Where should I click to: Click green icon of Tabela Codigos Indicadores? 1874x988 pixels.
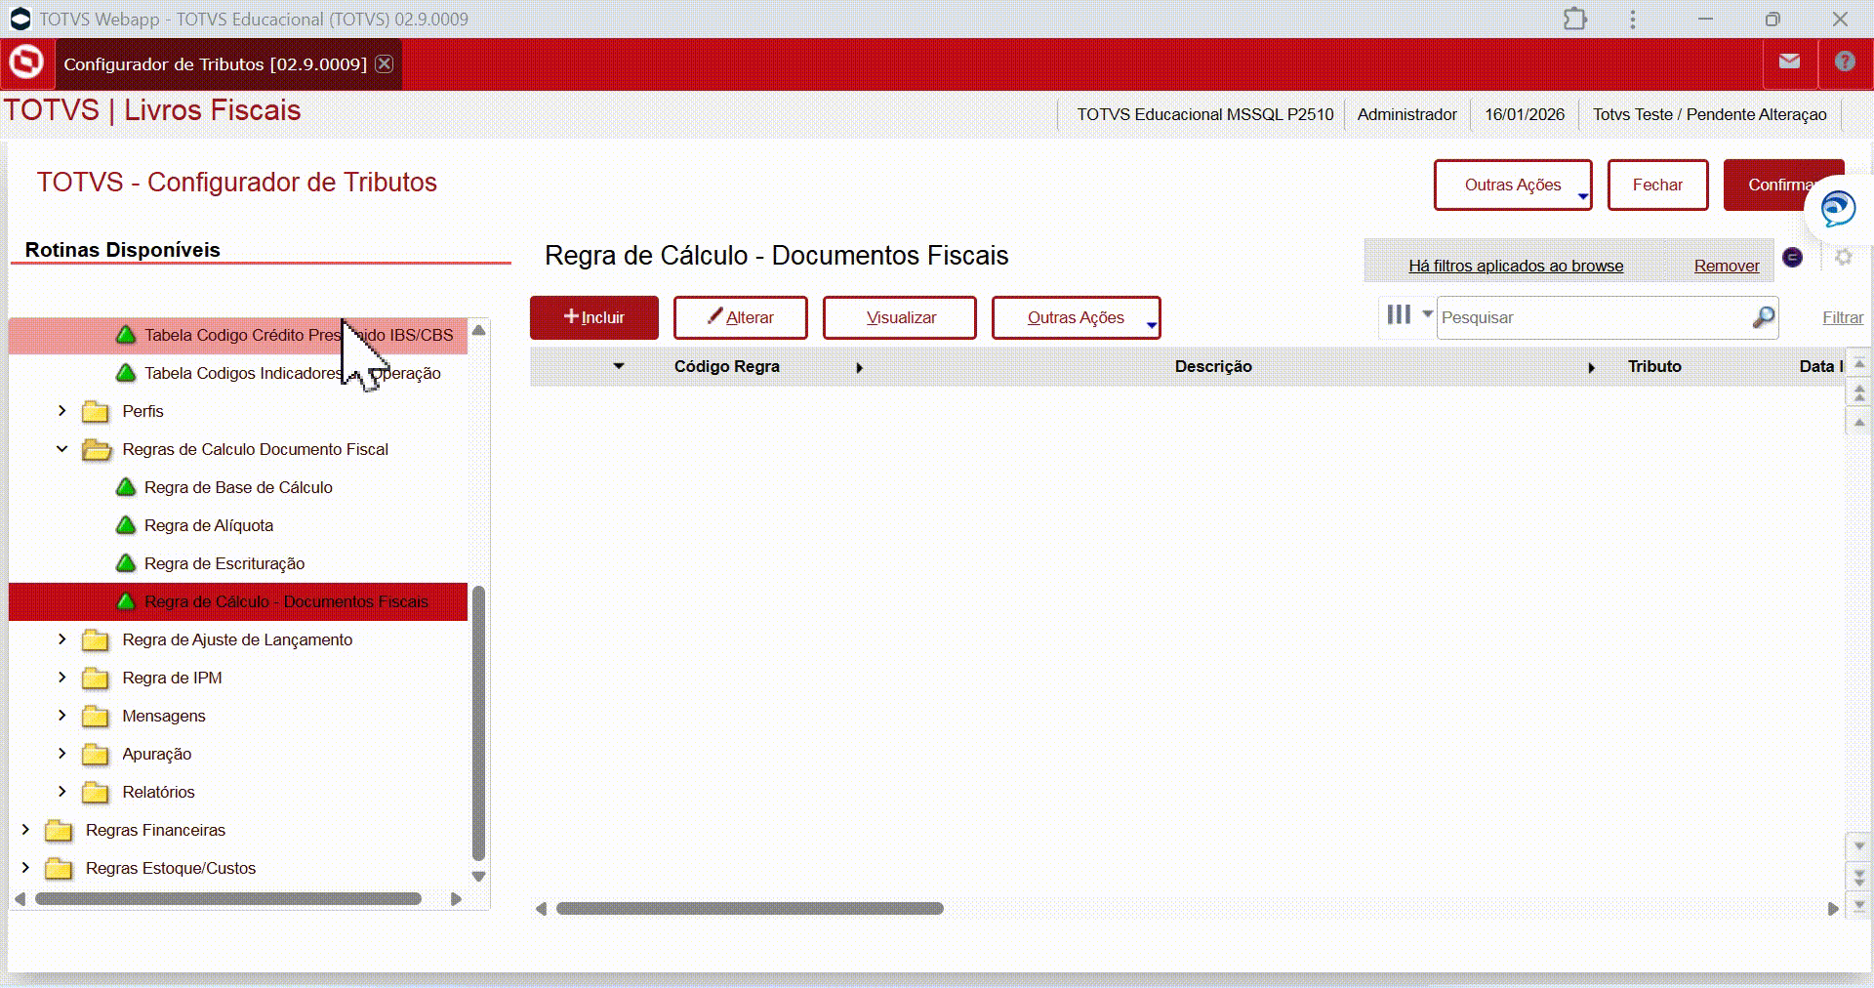[126, 373]
